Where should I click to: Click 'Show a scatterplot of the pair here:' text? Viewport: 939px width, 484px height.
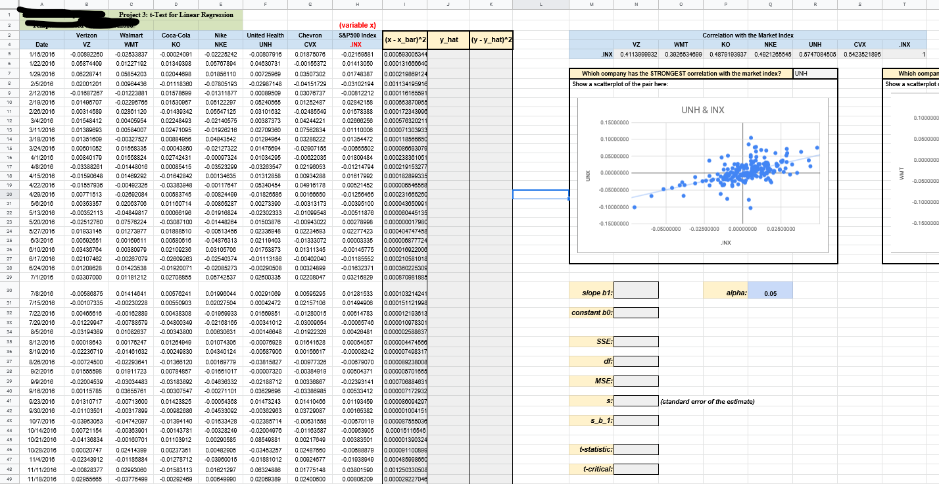pos(621,84)
